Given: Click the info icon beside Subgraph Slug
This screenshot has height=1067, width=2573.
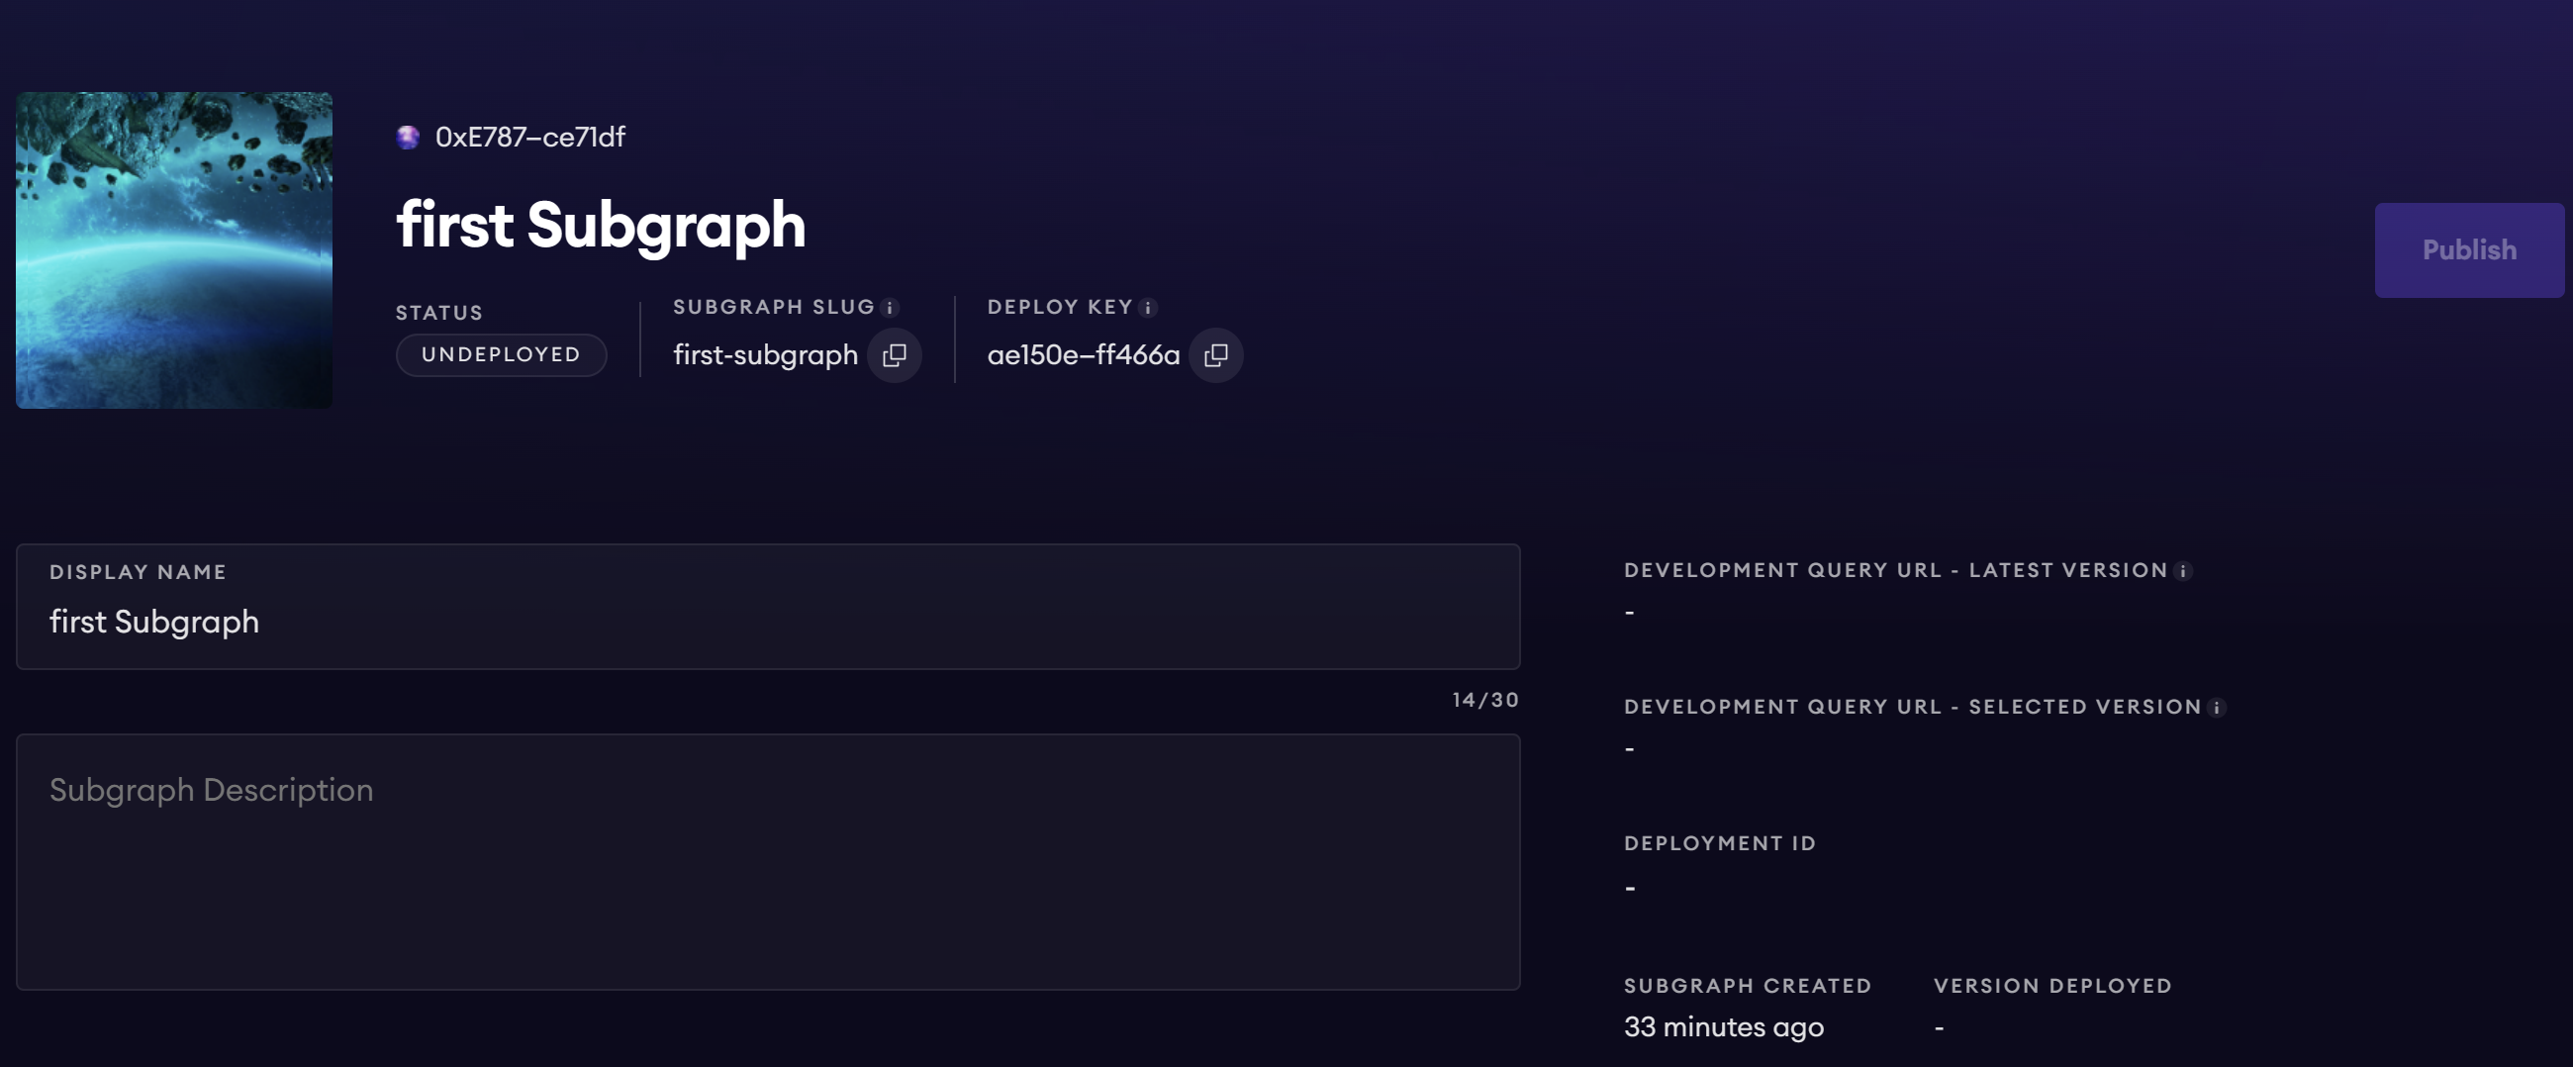Looking at the screenshot, I should click(890, 308).
